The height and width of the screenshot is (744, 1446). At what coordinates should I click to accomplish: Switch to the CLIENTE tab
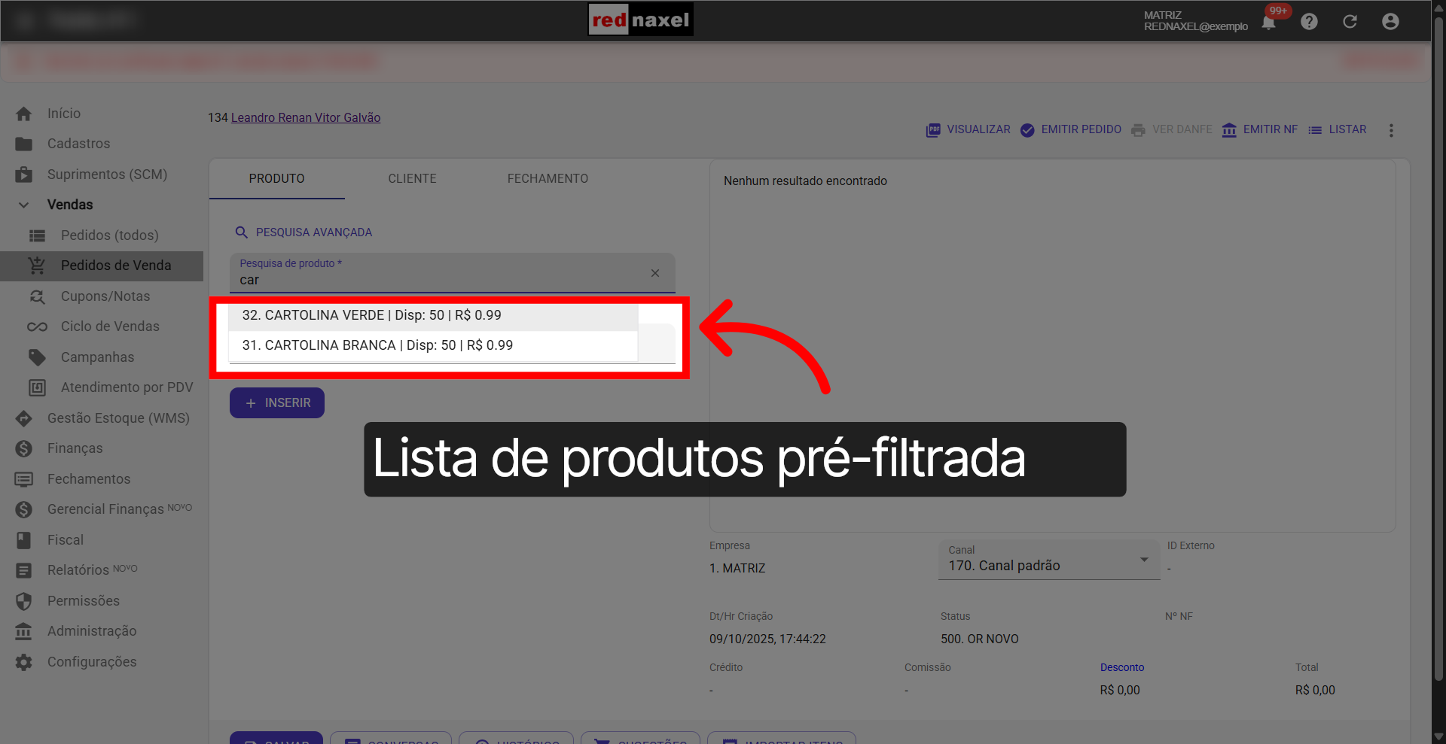pos(412,178)
